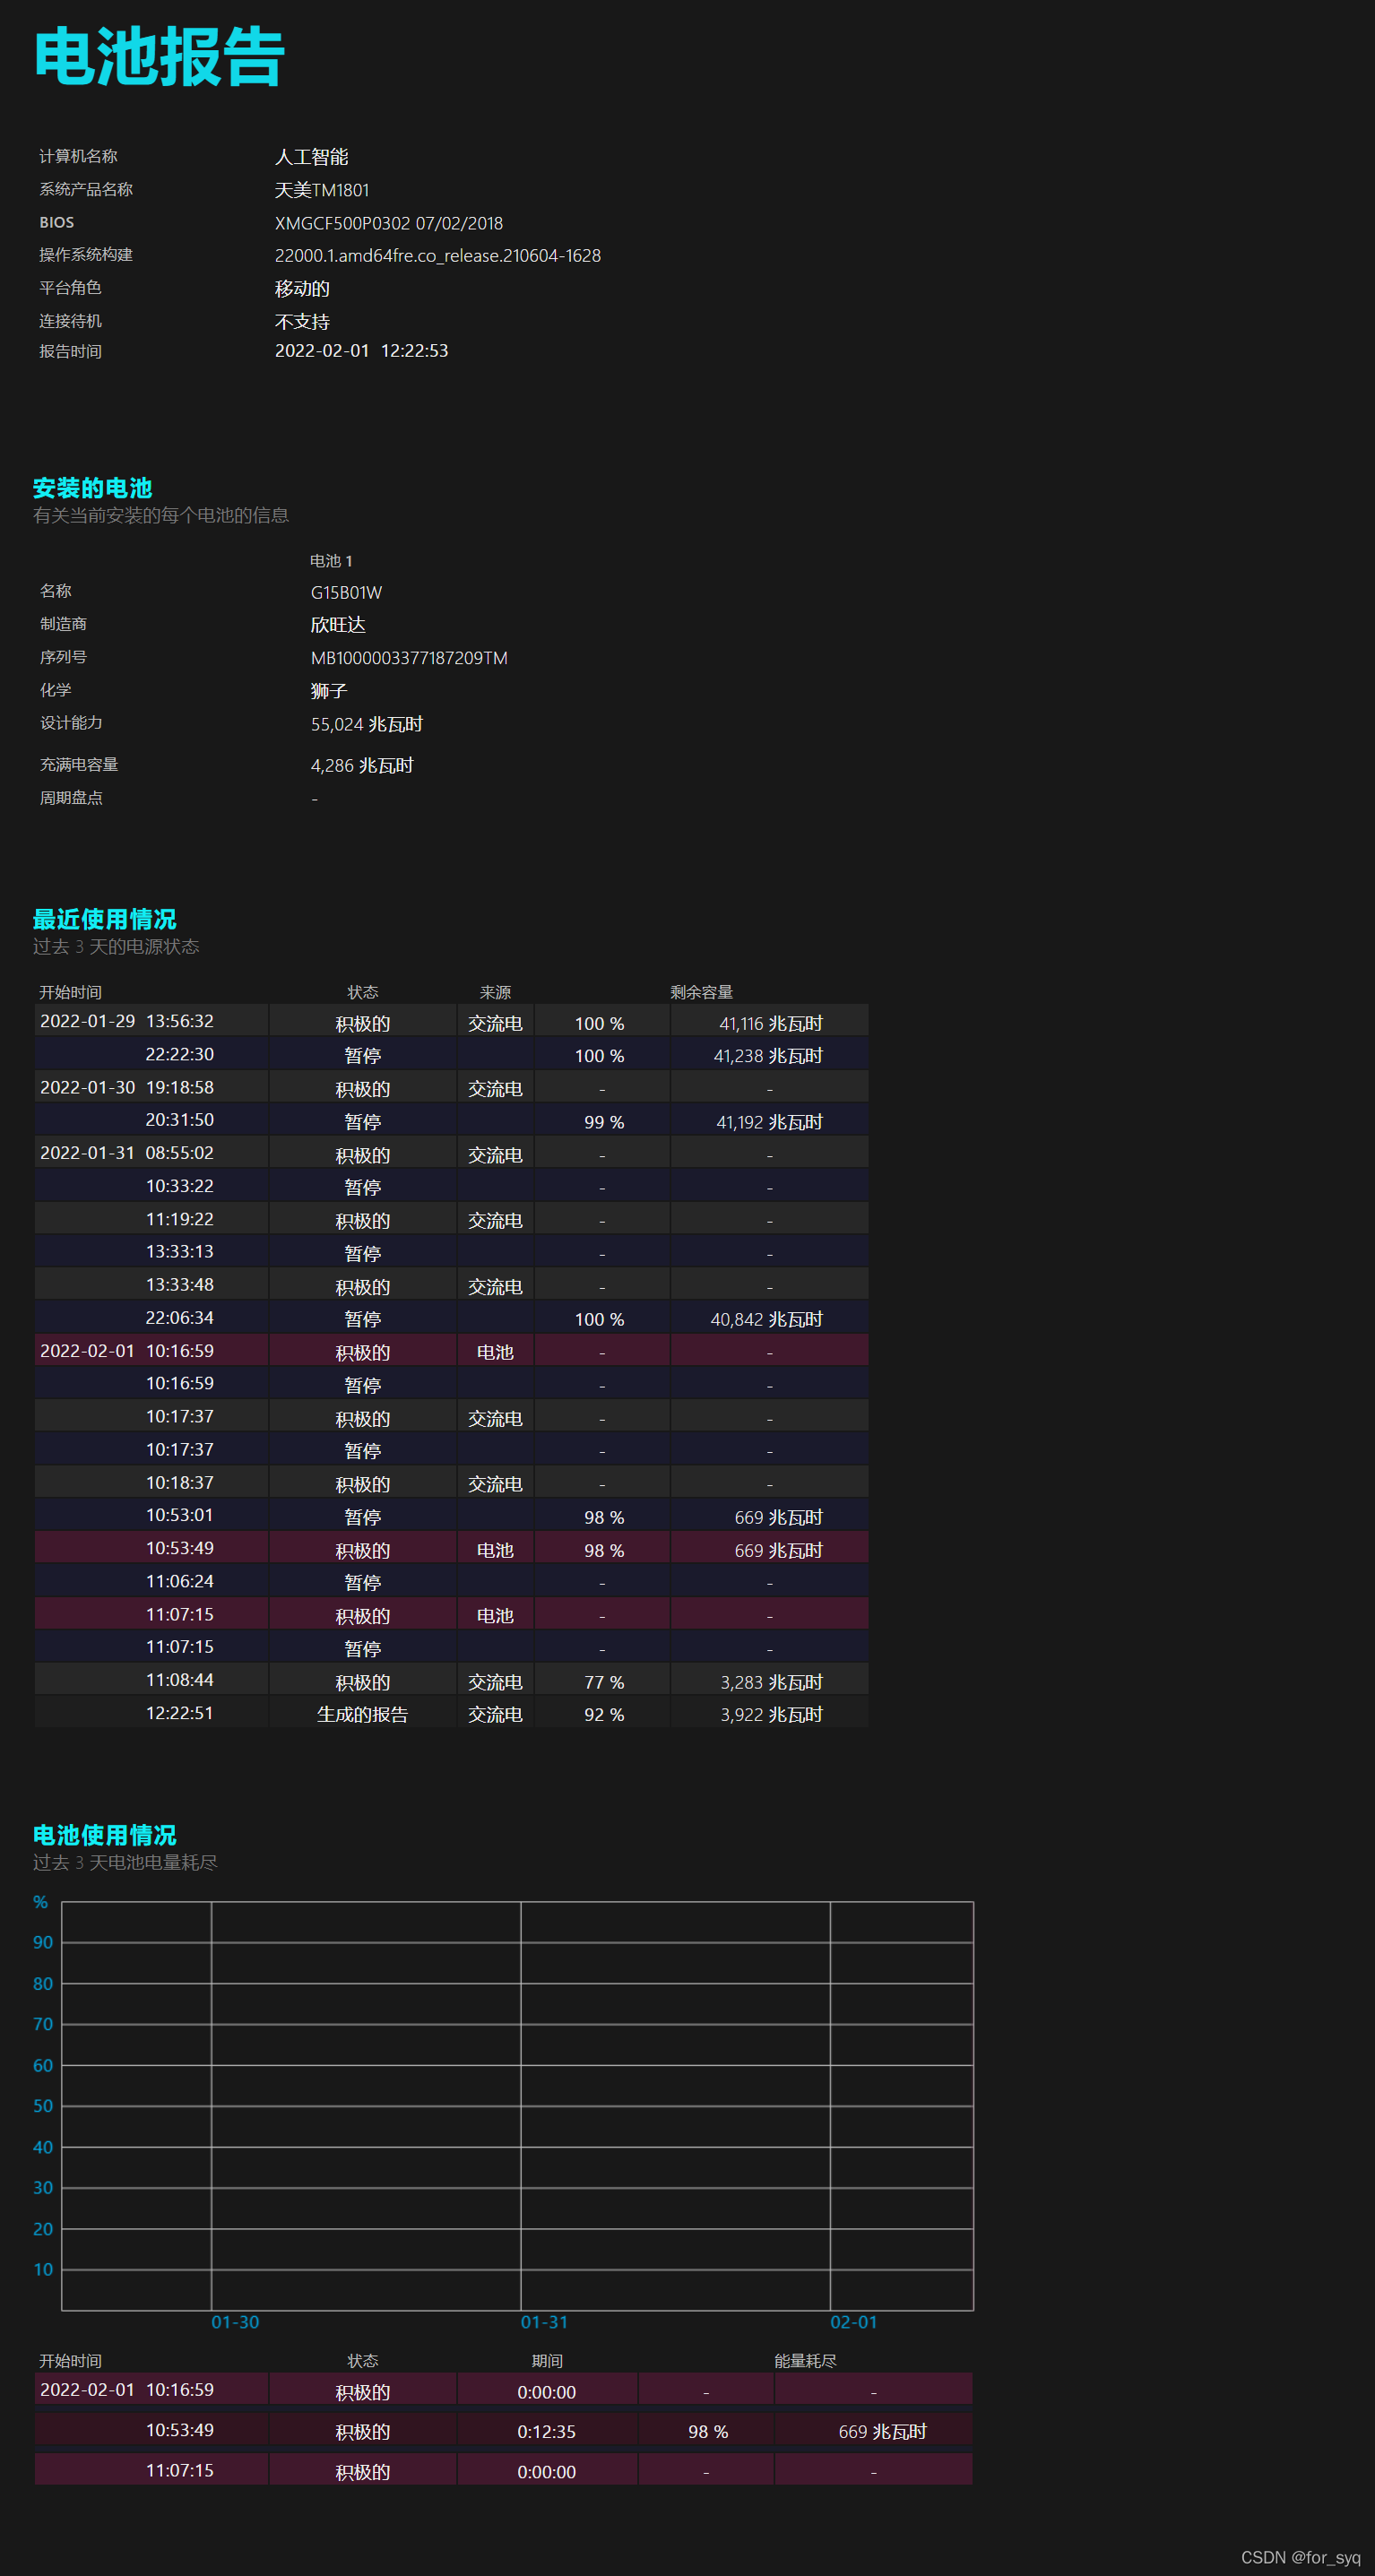Viewport: 1375px width, 2576px height.
Task: Select capacity 40,842 兆瓦时
Action: coord(766,1319)
